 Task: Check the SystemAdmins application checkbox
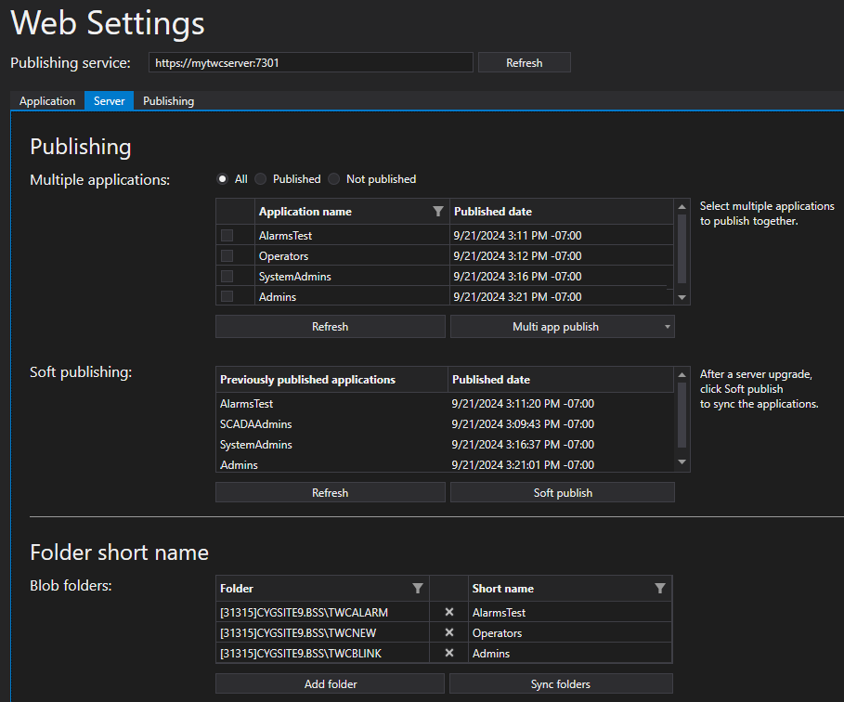pyautogui.click(x=227, y=276)
